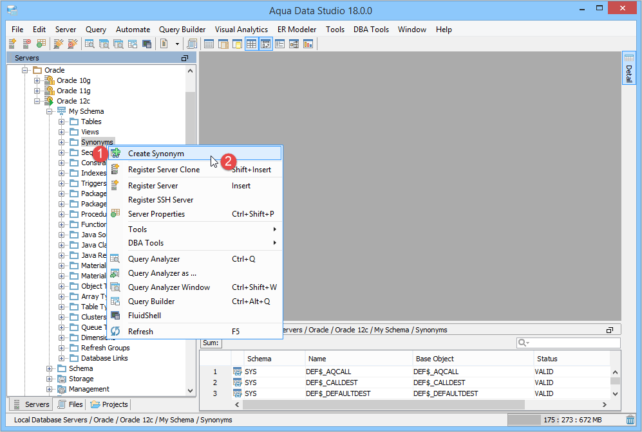Open the ER Modeler menu
Image resolution: width=642 pixels, height=432 pixels.
[x=297, y=30]
